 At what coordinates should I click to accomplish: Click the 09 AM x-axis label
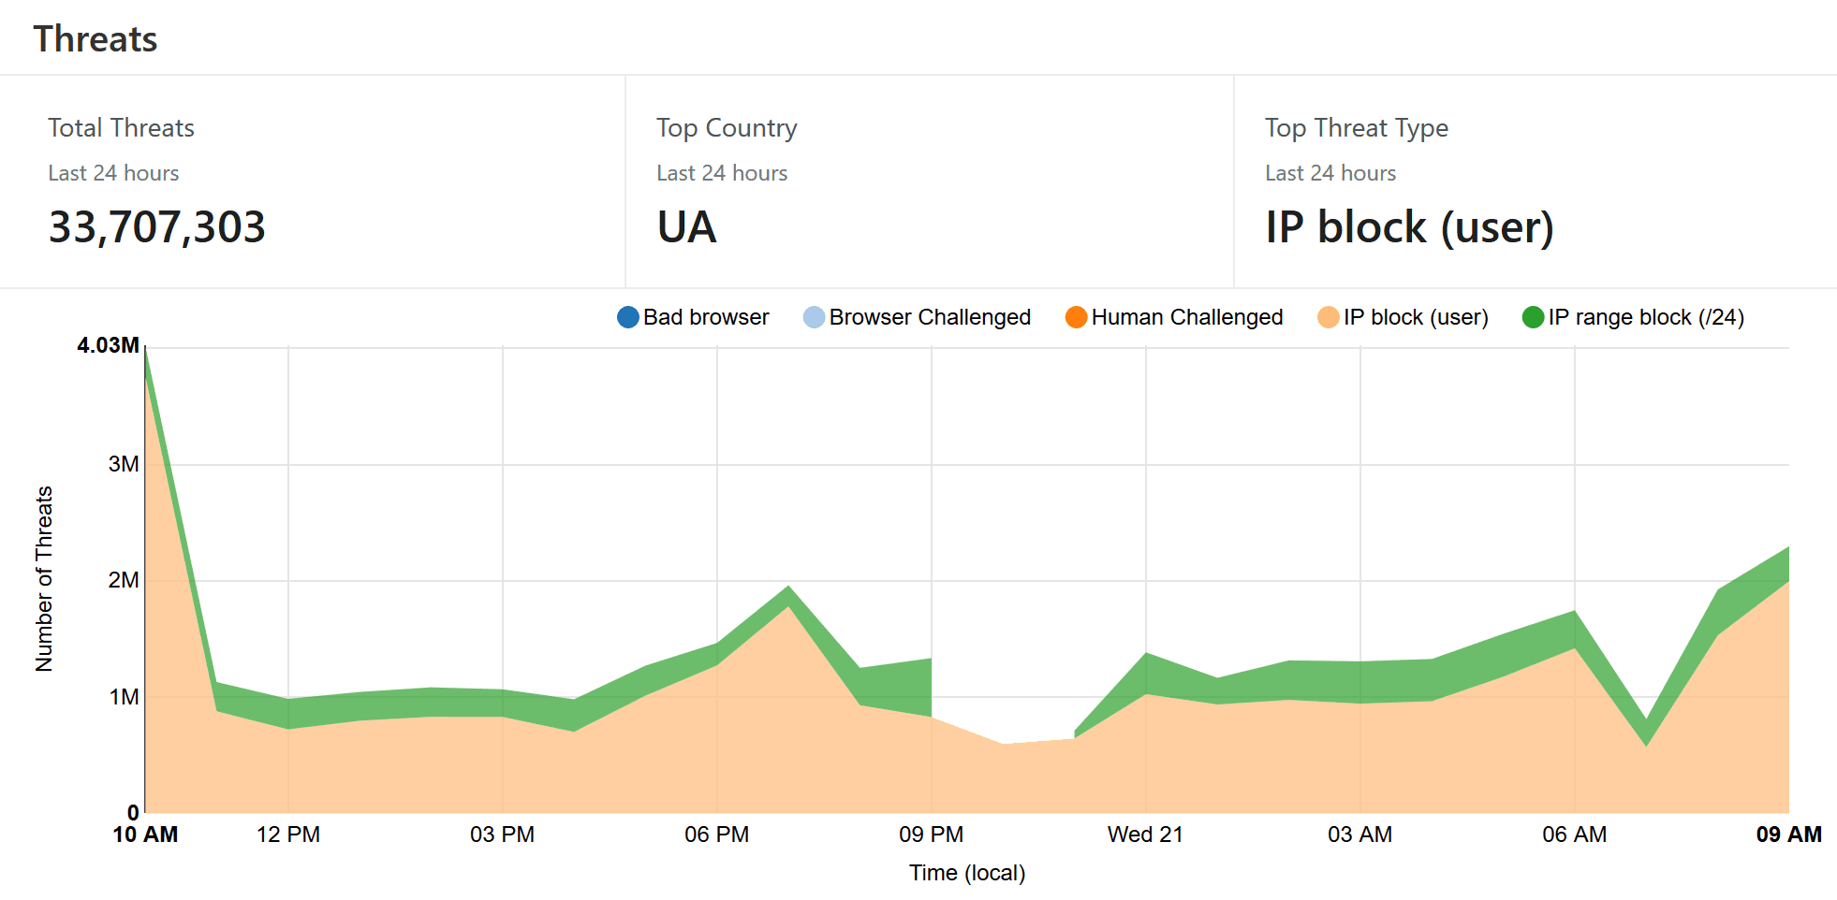coord(1789,835)
